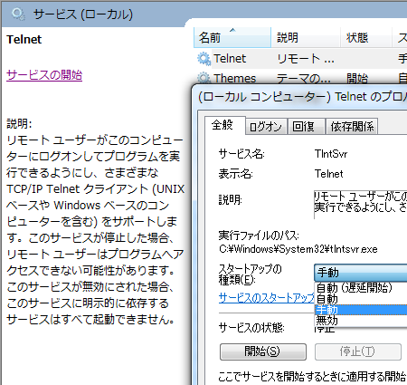Select the Themes service row name

pos(235,78)
